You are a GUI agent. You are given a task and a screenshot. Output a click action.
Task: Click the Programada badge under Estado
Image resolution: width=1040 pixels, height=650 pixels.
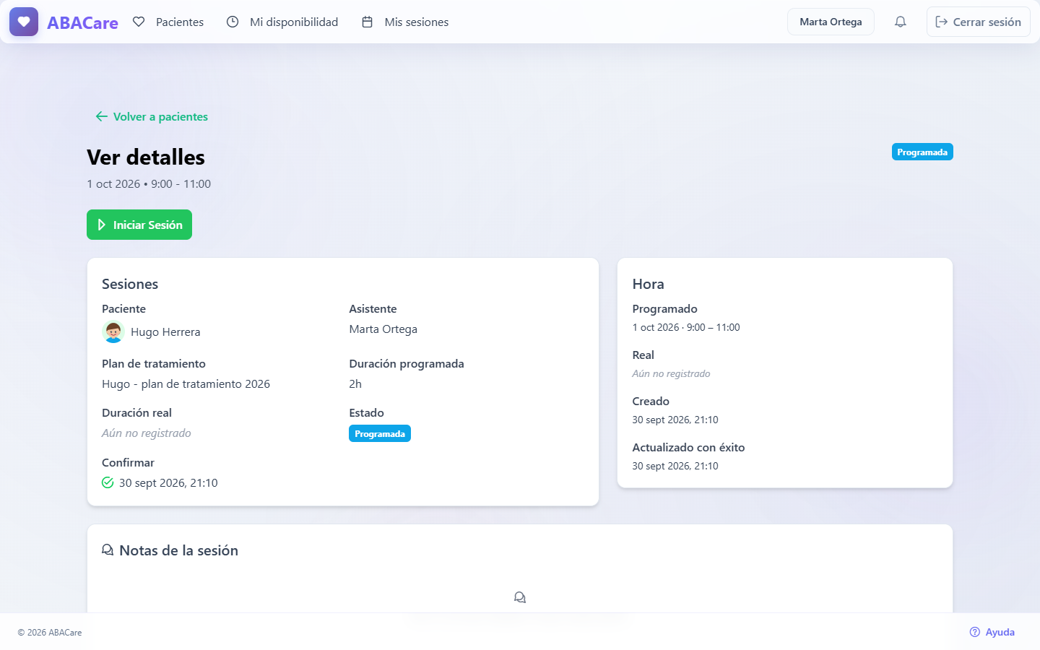click(380, 433)
